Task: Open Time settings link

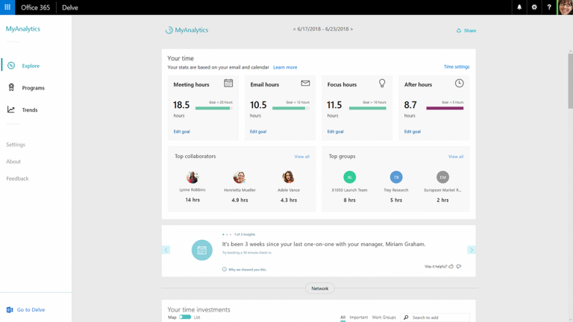Action: (x=457, y=67)
